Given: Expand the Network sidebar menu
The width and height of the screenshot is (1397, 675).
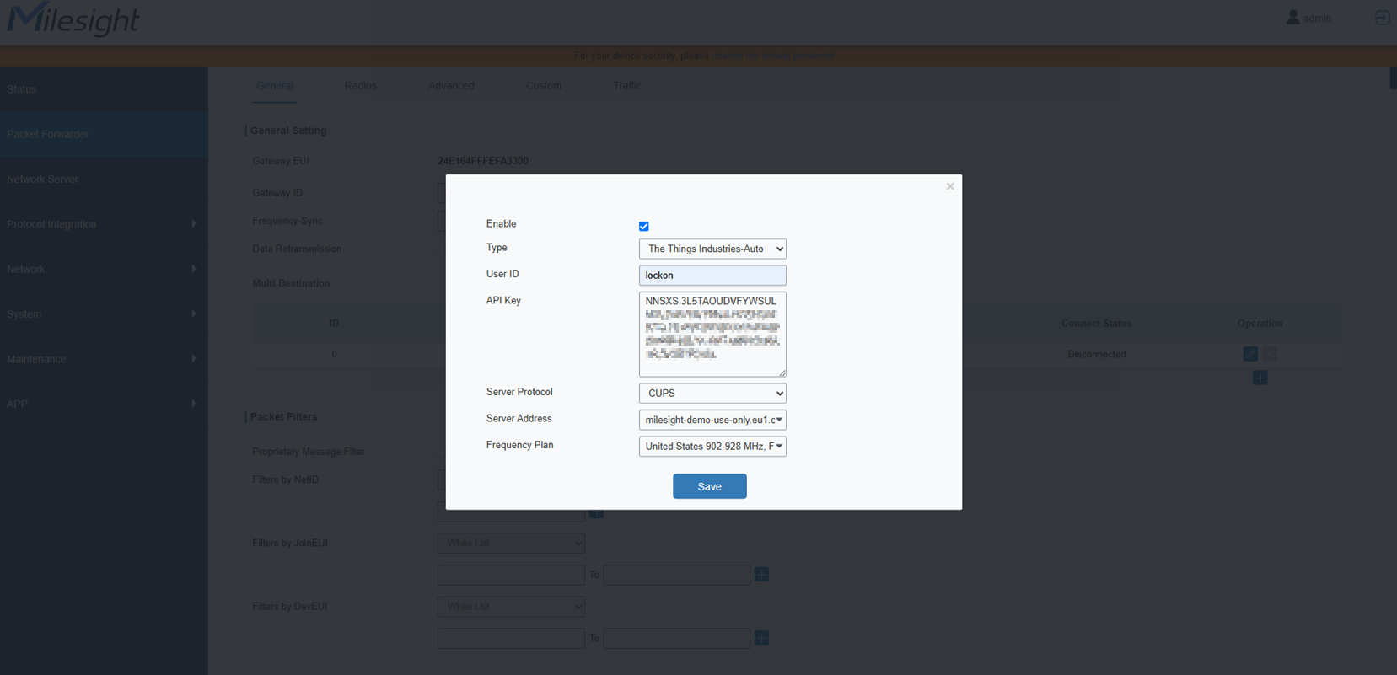Looking at the screenshot, I should [104, 269].
